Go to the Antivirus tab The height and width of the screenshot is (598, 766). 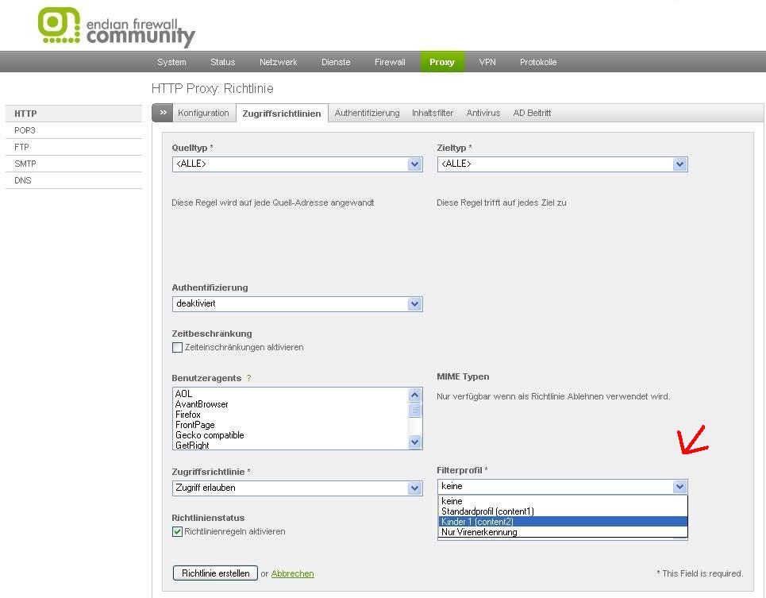[483, 113]
